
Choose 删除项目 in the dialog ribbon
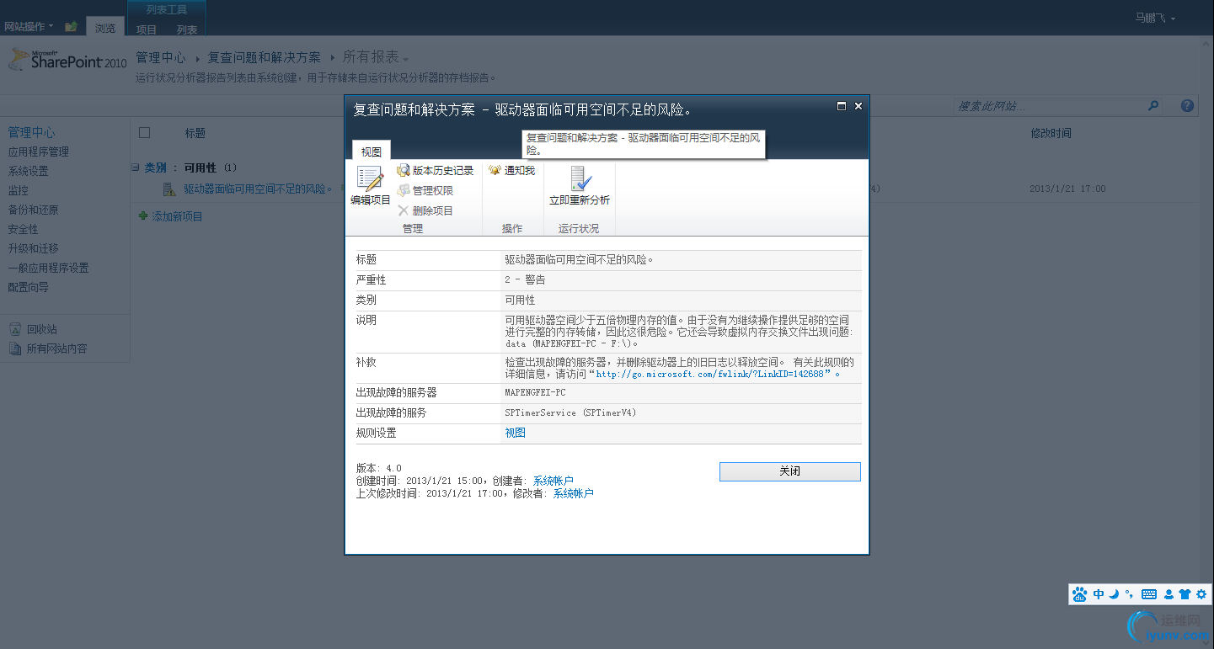[x=425, y=211]
